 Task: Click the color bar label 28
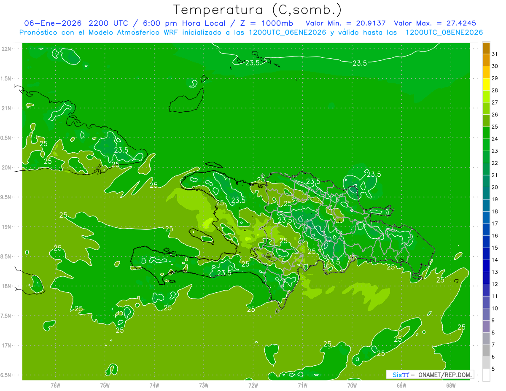click(x=495, y=90)
